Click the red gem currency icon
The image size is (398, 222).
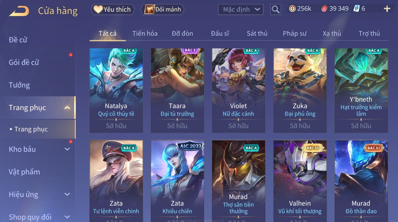coord(324,9)
